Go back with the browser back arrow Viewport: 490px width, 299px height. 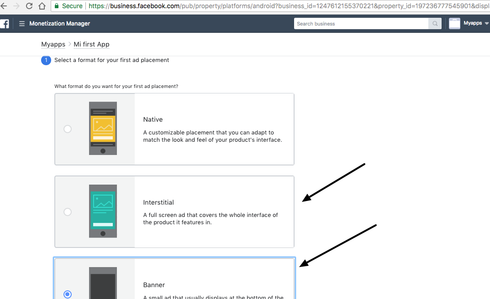[4, 6]
